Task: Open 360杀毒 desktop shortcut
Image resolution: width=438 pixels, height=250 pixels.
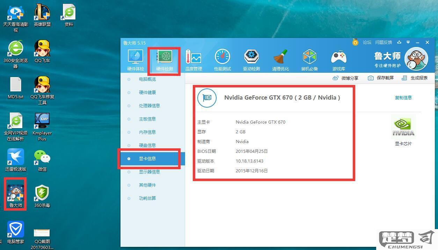Action: point(42,196)
